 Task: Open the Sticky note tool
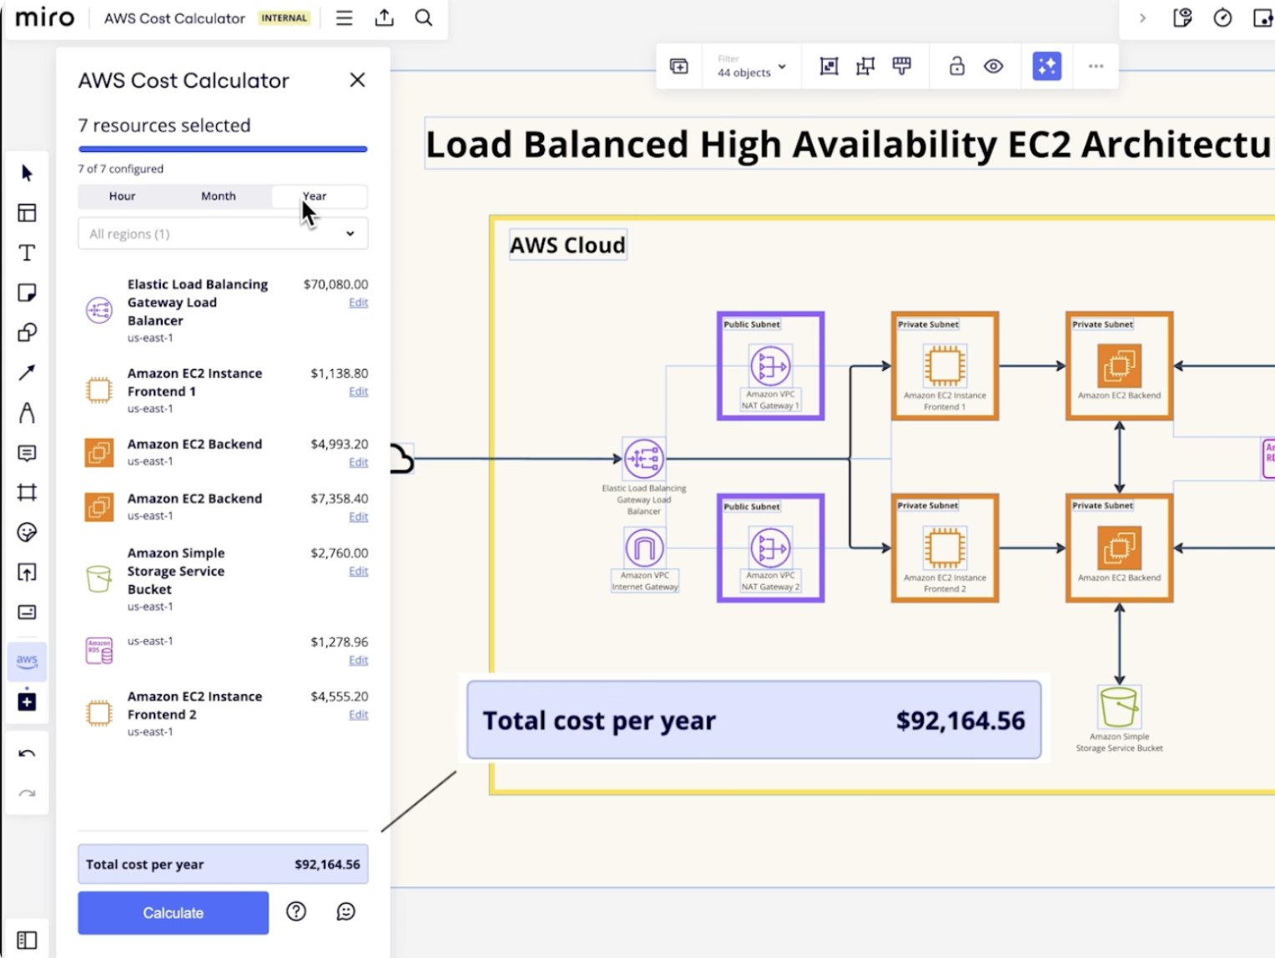click(x=26, y=293)
